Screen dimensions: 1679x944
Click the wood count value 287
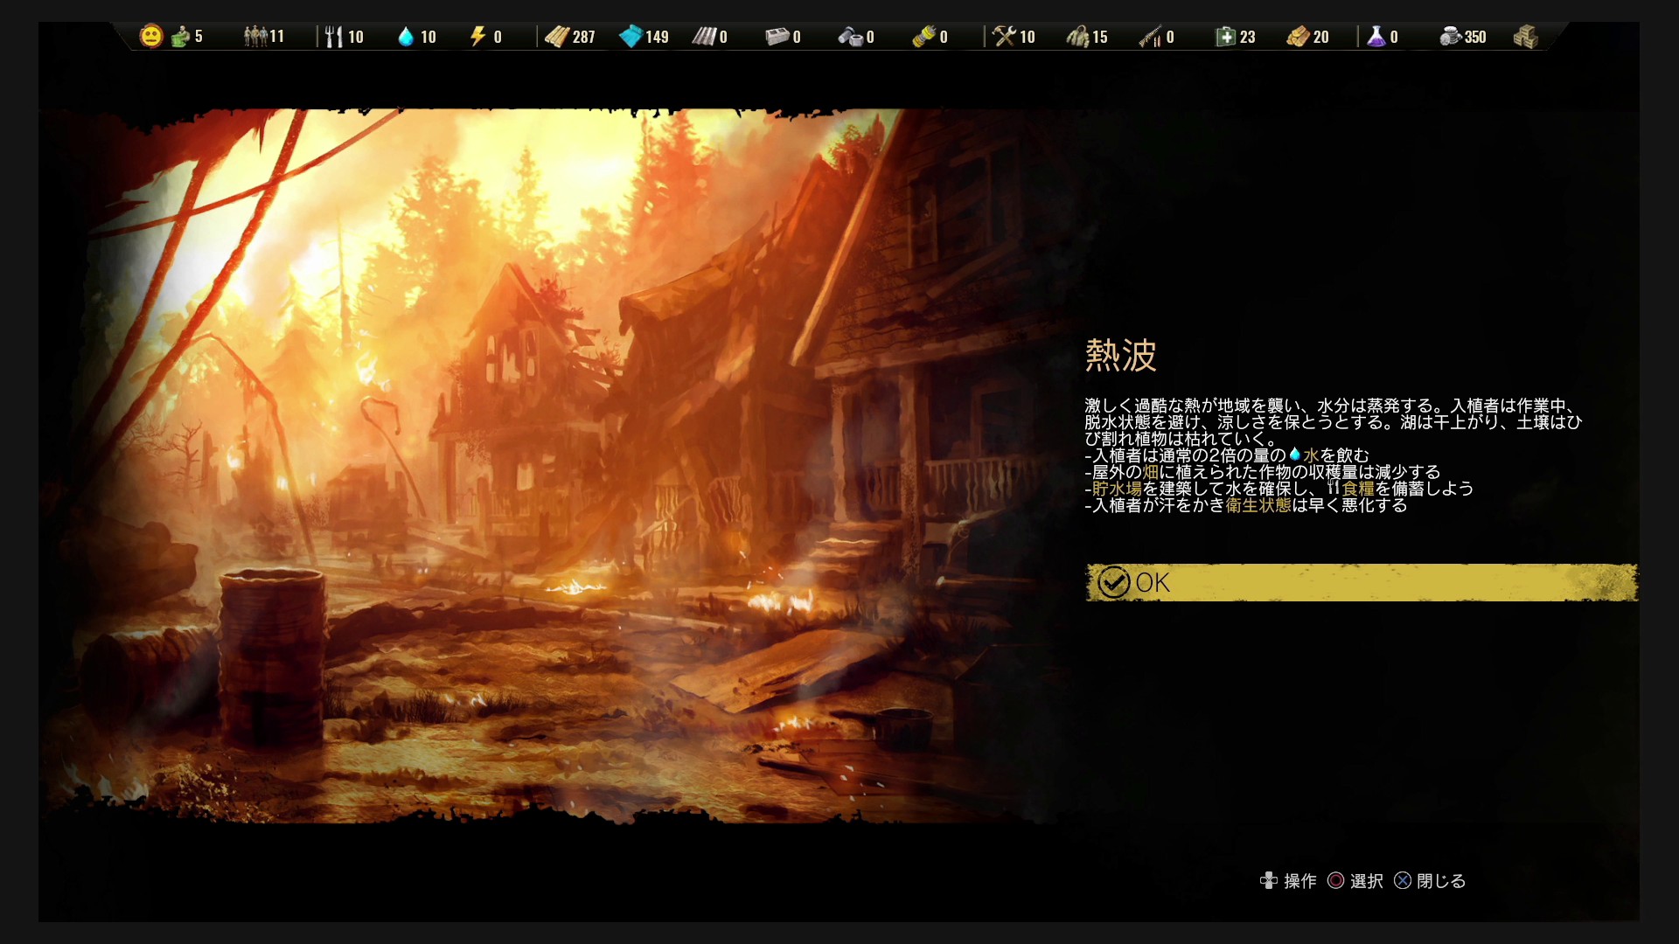pyautogui.click(x=583, y=37)
